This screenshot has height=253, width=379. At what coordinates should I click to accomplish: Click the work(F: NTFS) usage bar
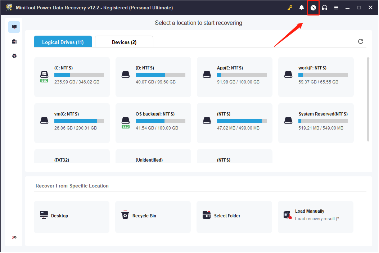coord(323,75)
